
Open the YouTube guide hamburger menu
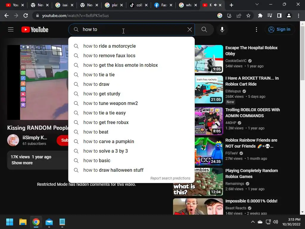pos(11,30)
